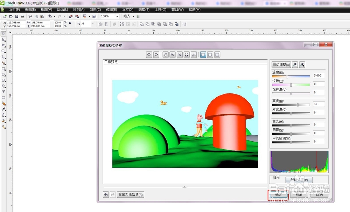
Task: Pick the toolbox Eyedropper tool
Action: [x=3, y=109]
